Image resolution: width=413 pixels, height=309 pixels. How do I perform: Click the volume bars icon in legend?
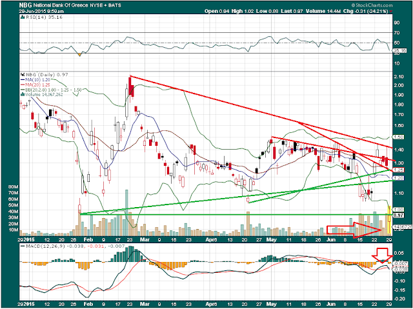pos(23,94)
